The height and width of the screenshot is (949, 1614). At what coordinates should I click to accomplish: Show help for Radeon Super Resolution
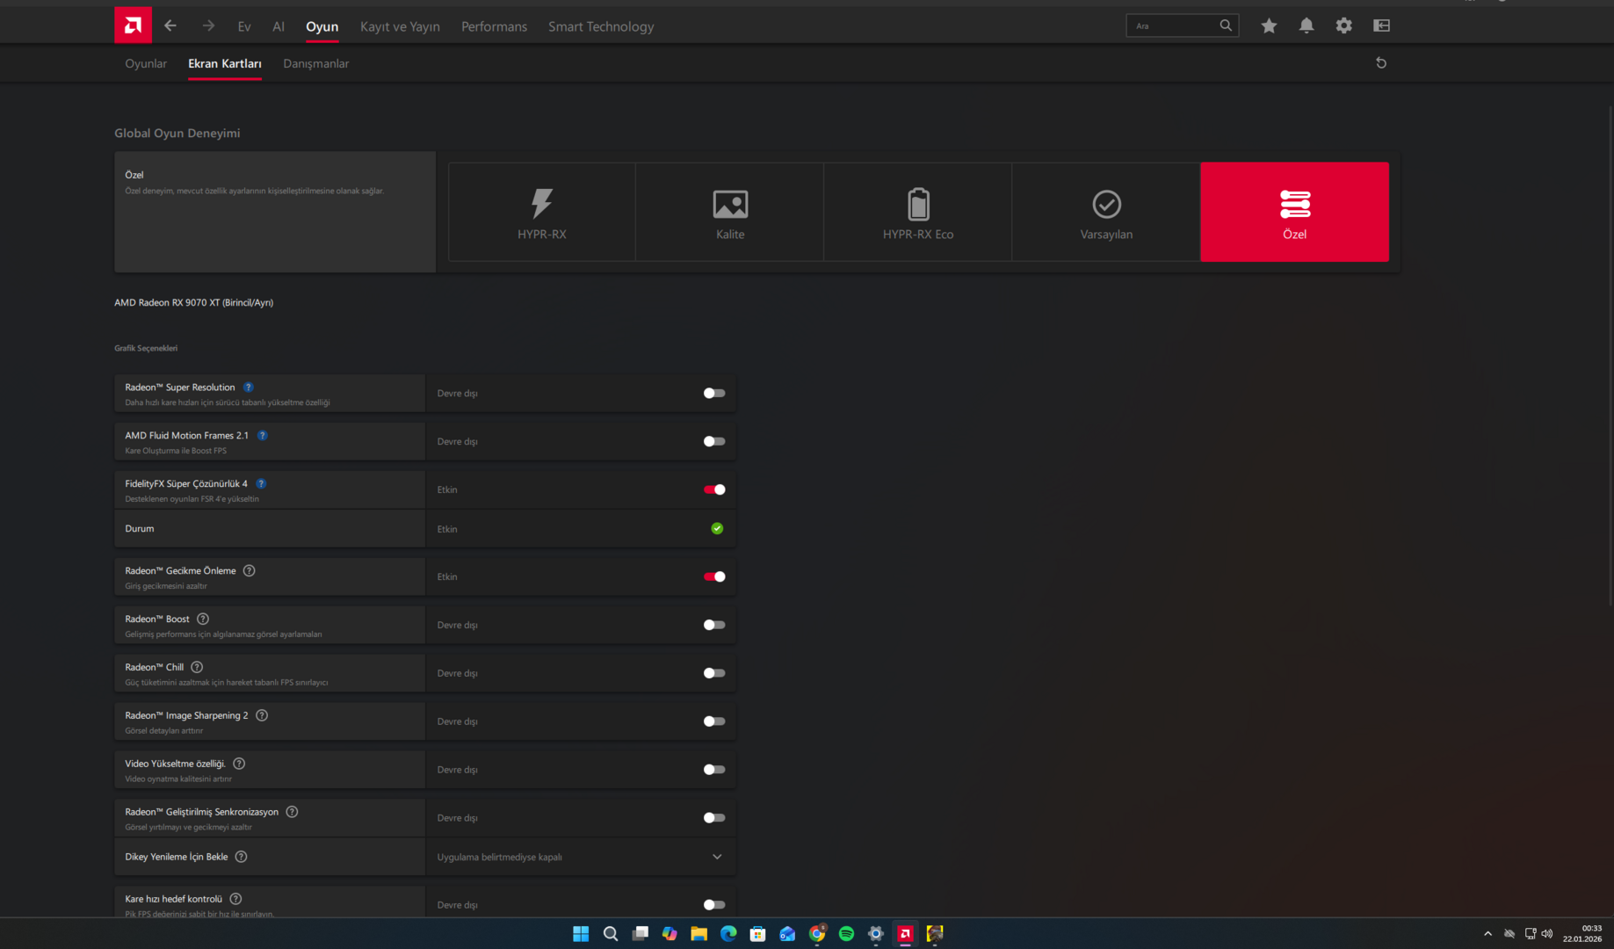point(249,387)
